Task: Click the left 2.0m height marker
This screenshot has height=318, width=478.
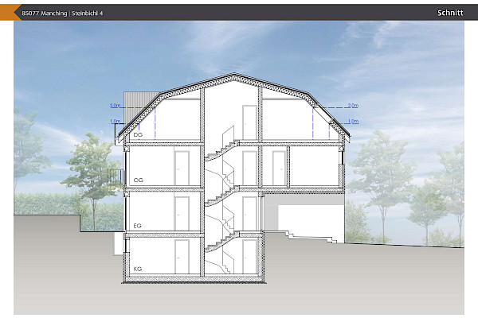Action: 114,105
